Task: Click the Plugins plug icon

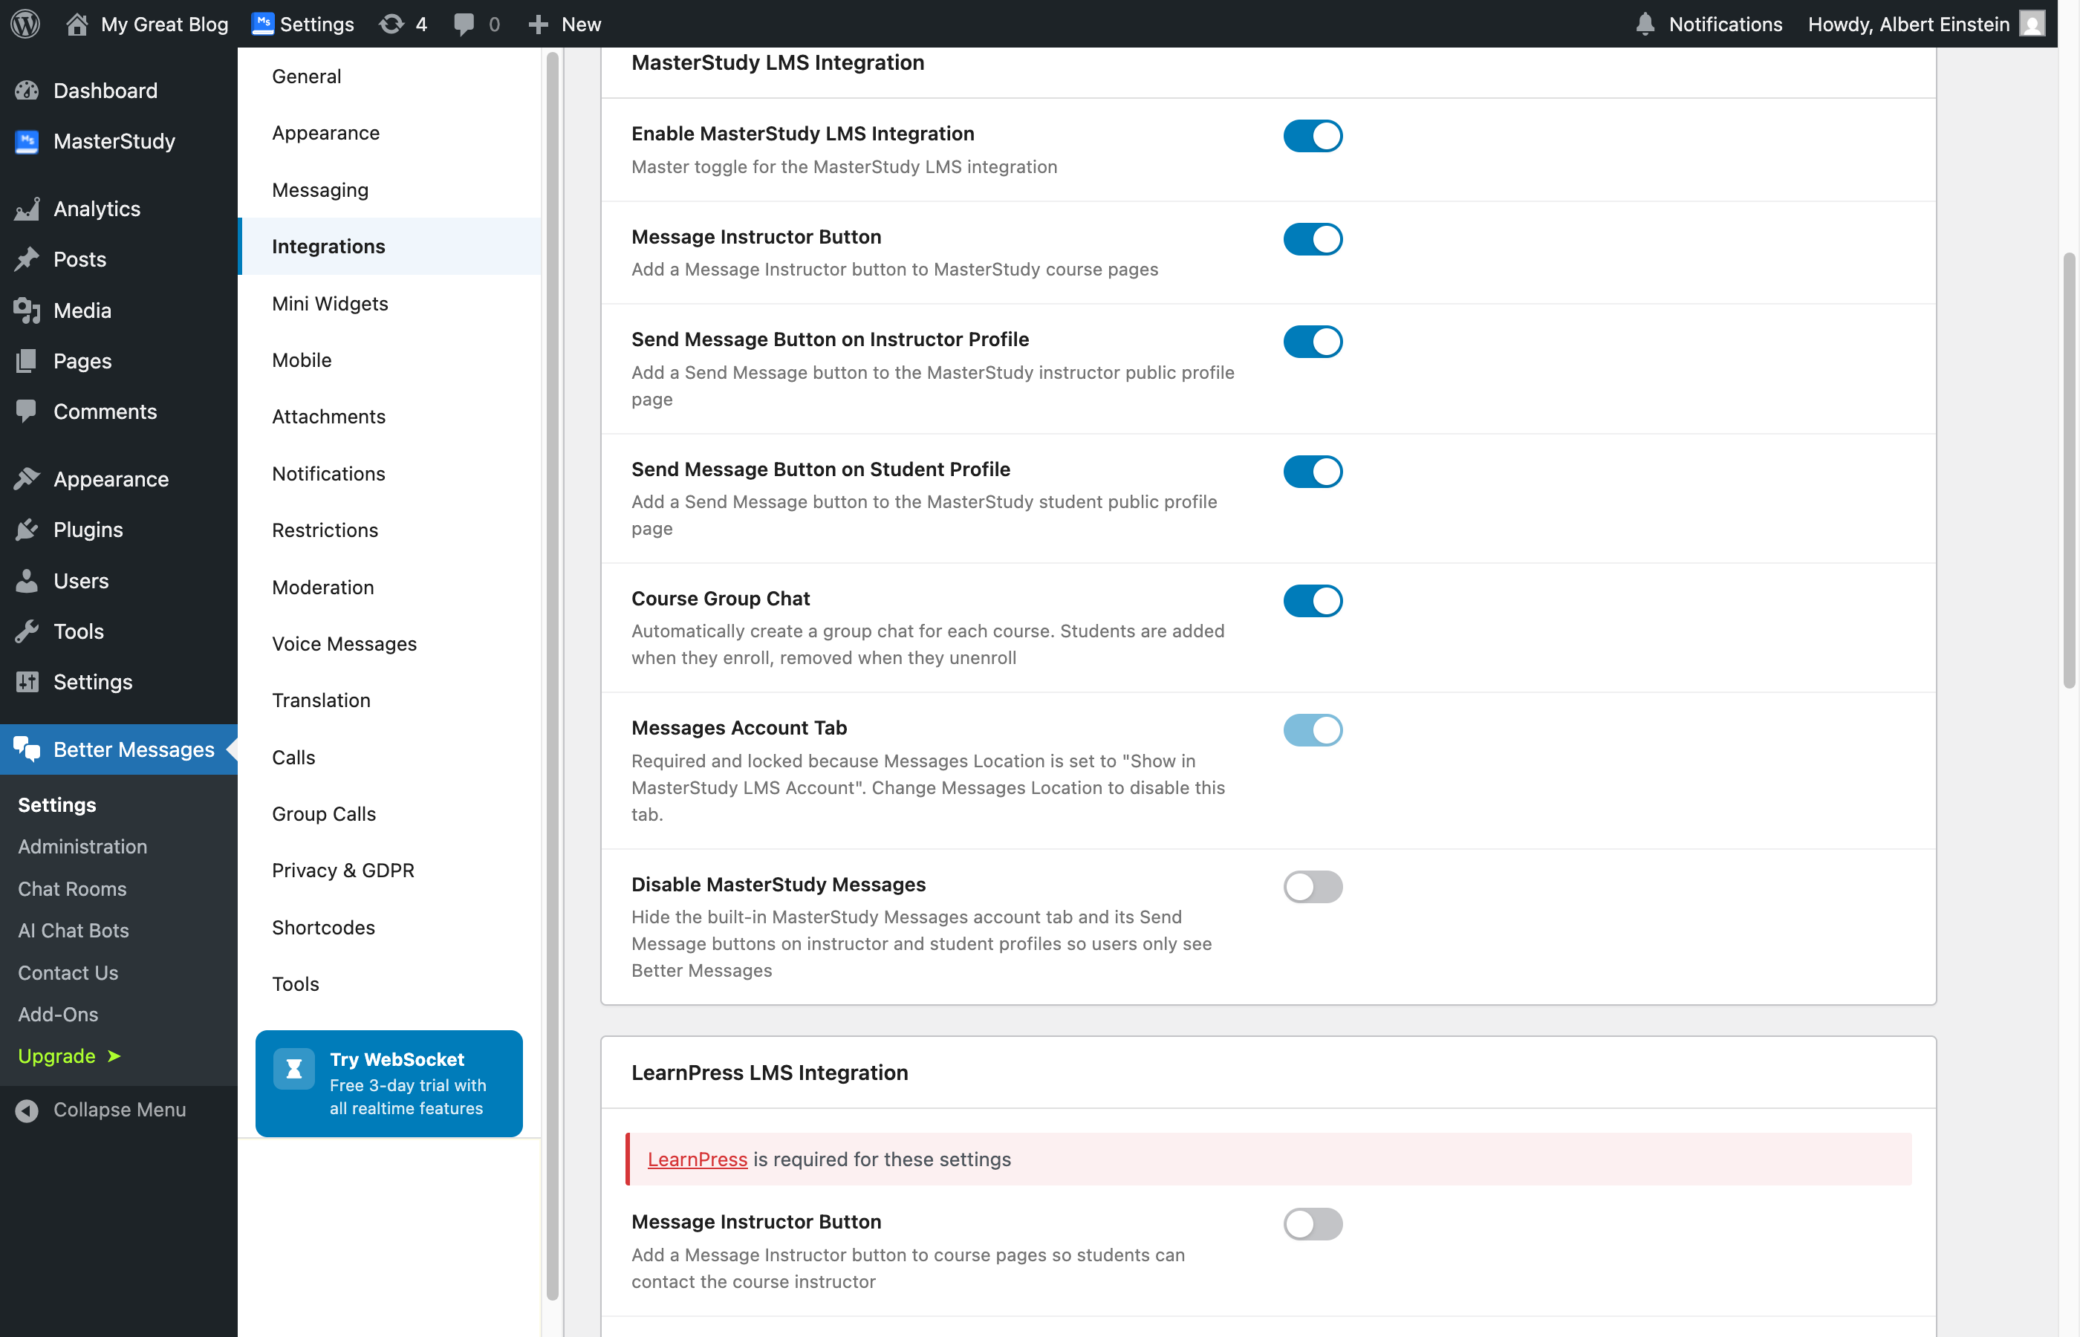Action: (x=27, y=529)
